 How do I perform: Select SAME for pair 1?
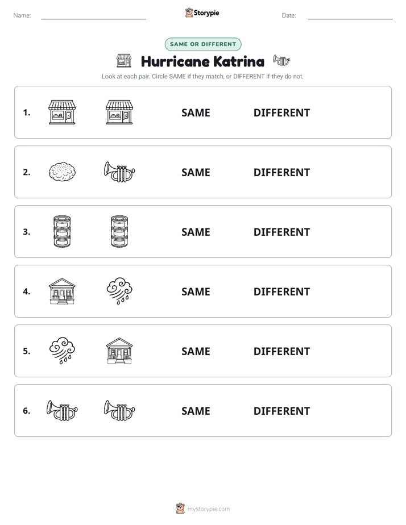click(196, 113)
